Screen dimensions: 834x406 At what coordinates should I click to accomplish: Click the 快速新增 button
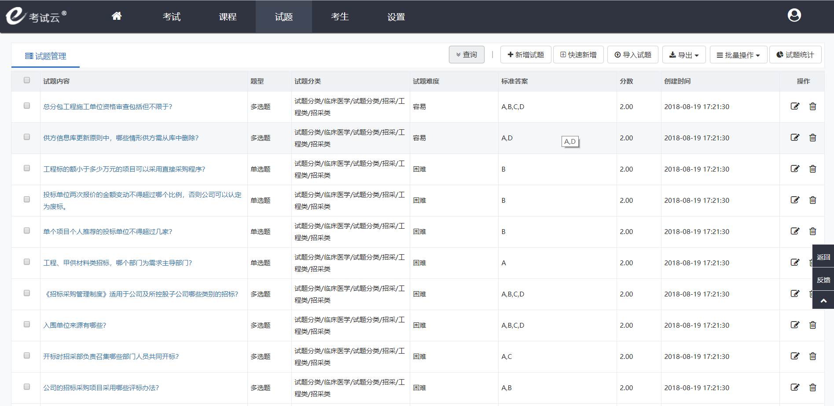[x=578, y=55]
